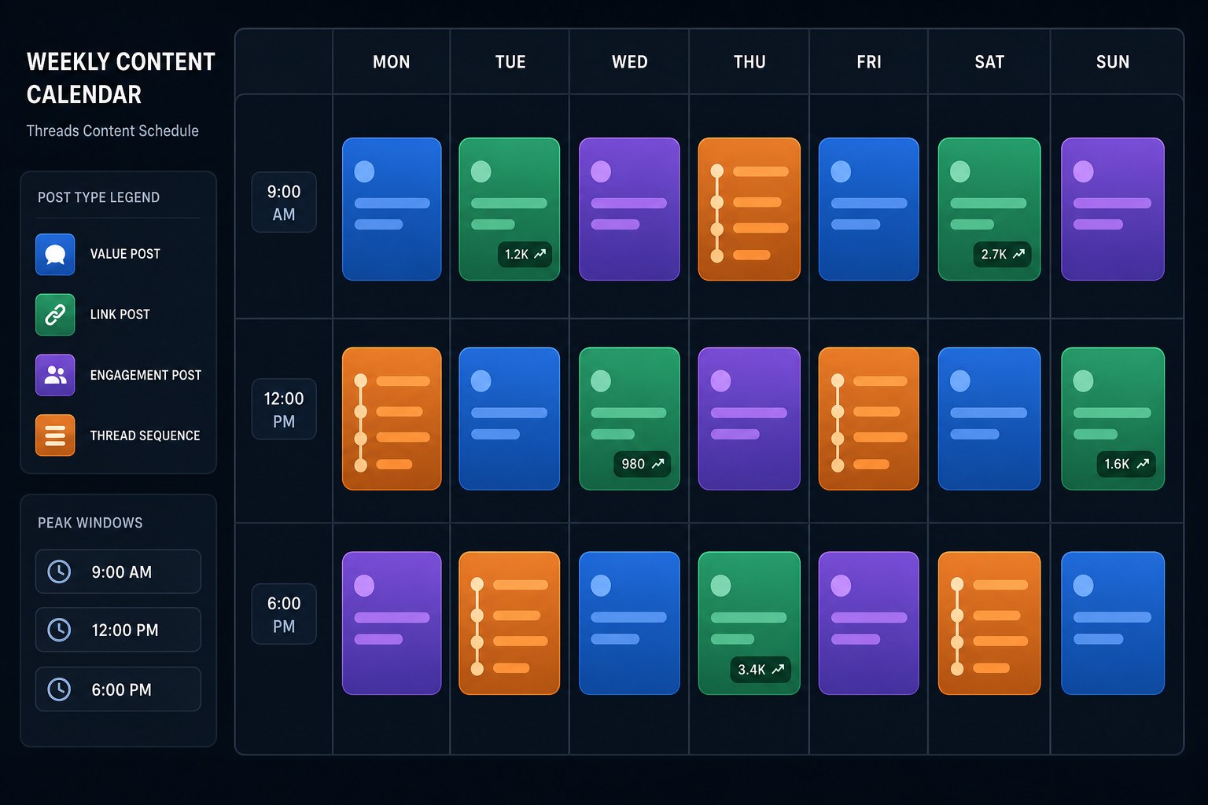Click the Value Post speech bubble icon
Image resolution: width=1208 pixels, height=805 pixels.
click(55, 254)
